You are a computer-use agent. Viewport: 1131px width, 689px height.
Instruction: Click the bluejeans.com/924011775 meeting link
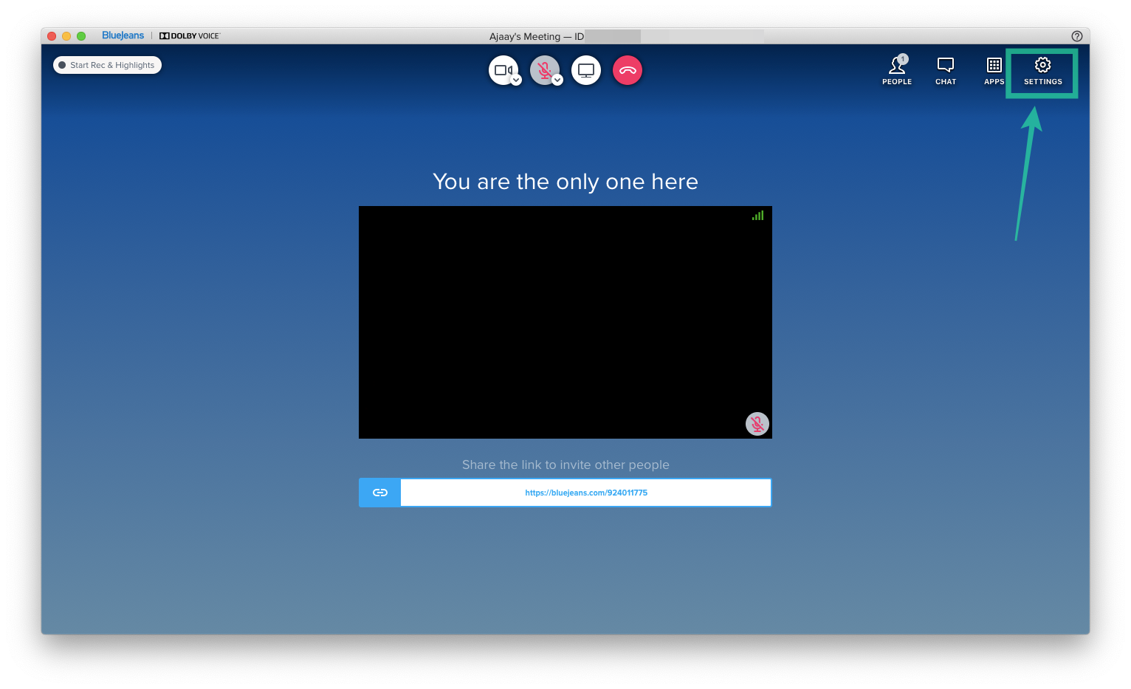586,493
